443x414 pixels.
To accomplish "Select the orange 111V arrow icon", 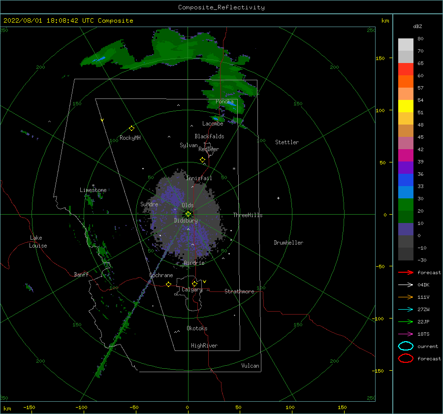I will [406, 297].
